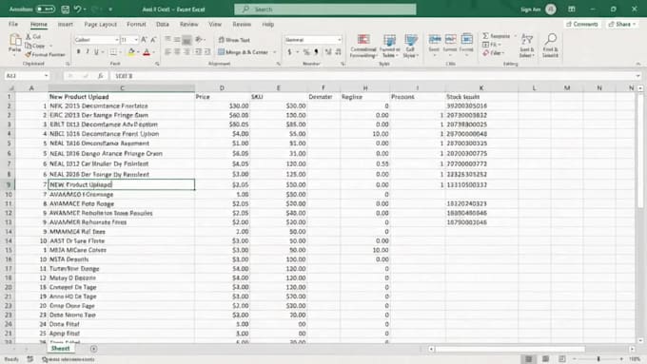Click the orientation text angle icon

pos(199,40)
